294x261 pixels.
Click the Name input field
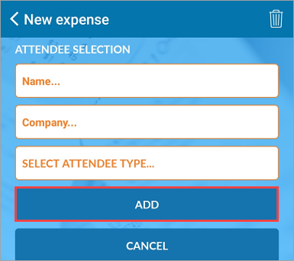[147, 81]
